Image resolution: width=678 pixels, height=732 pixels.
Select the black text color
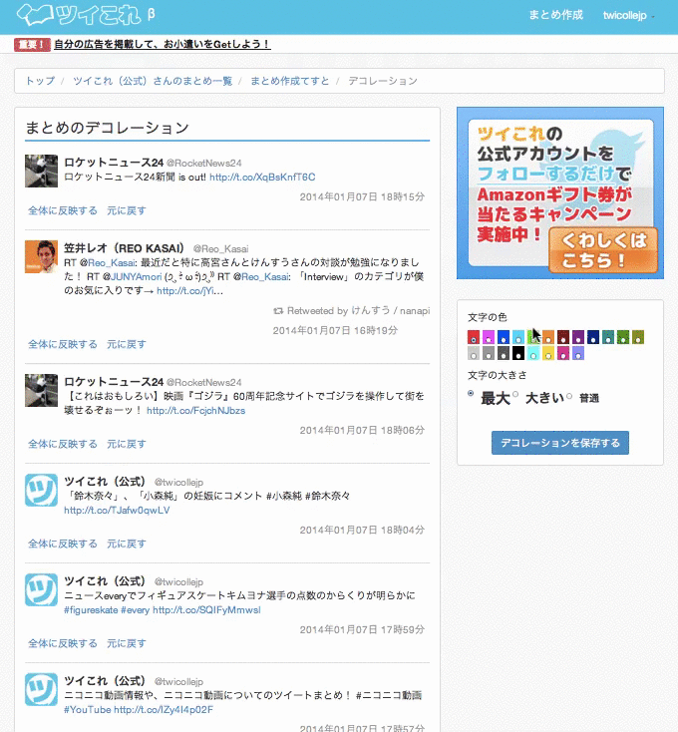click(518, 353)
